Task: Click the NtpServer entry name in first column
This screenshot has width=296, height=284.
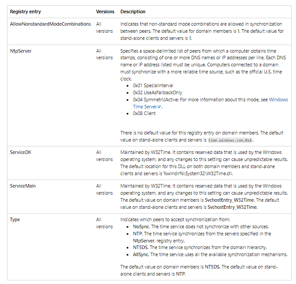Action: point(20,51)
